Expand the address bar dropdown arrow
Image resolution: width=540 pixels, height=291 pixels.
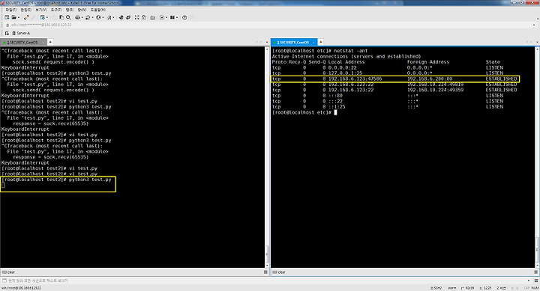point(535,25)
